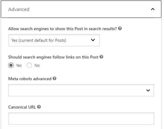Image resolution: width=164 pixels, height=129 pixels.
Task: Click the "Advanced" section heading text
Action: 19,9
